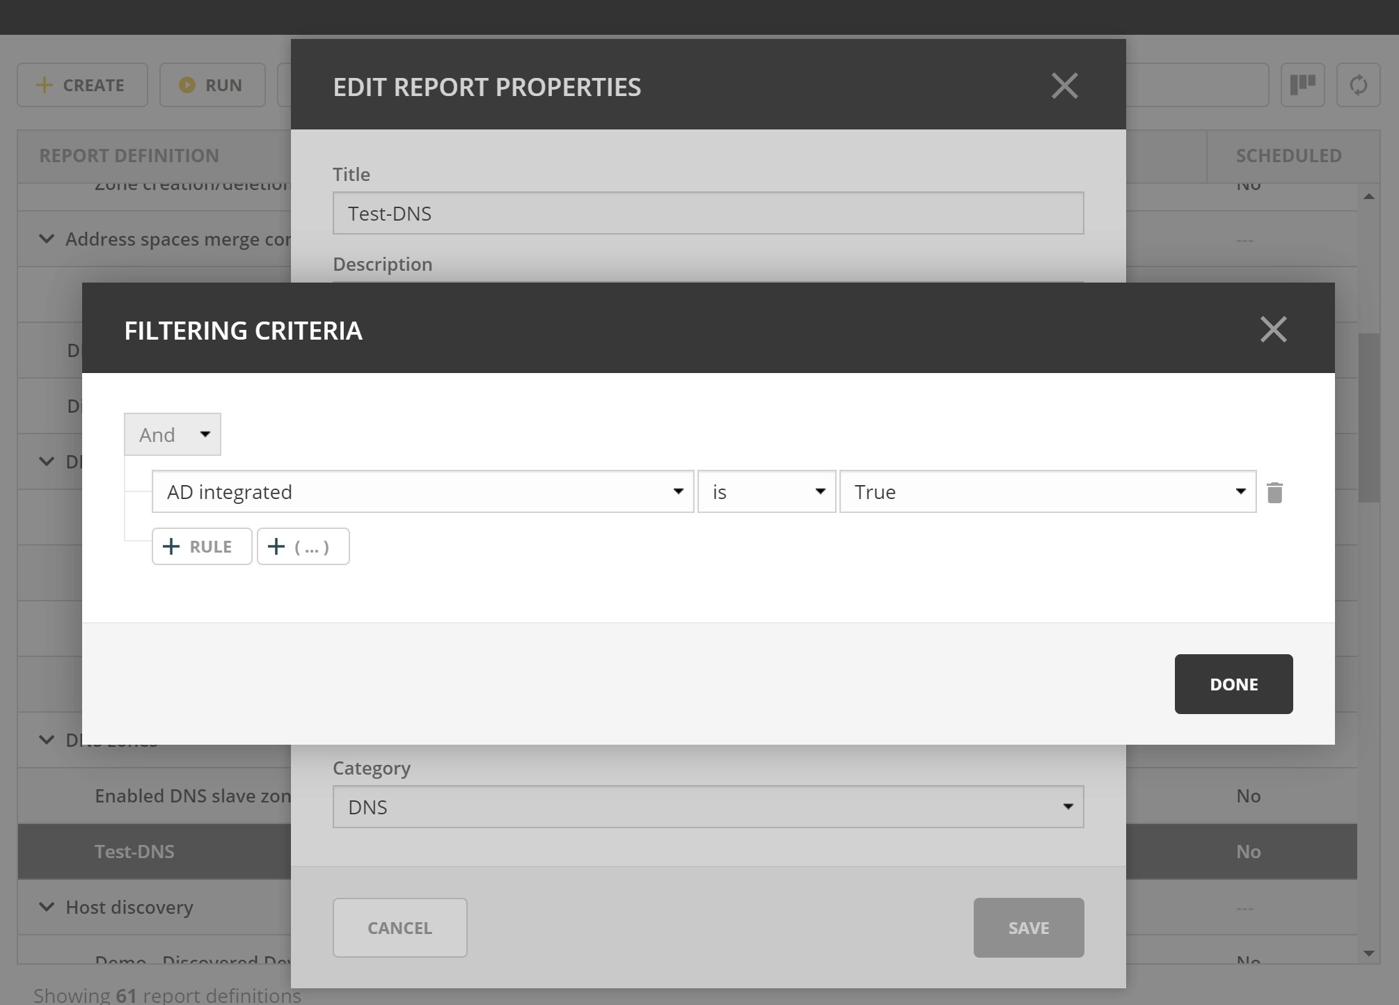This screenshot has width=1399, height=1005.
Task: Click the Cancel button
Action: (x=400, y=928)
